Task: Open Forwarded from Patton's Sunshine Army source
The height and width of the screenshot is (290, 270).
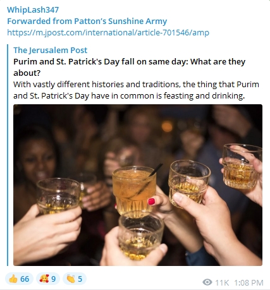Action: 87,21
